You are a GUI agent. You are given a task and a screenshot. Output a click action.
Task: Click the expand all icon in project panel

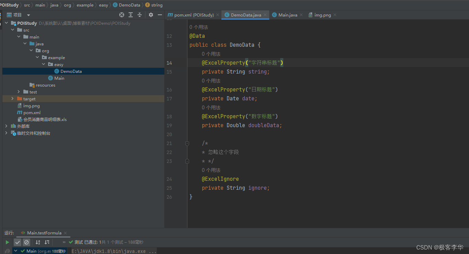(x=131, y=15)
